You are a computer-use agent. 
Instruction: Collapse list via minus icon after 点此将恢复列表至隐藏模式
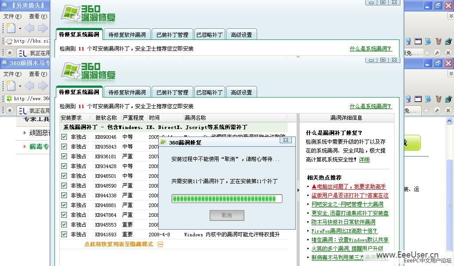160,244
